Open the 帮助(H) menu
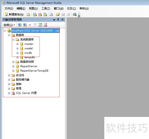 (x=84, y=8)
